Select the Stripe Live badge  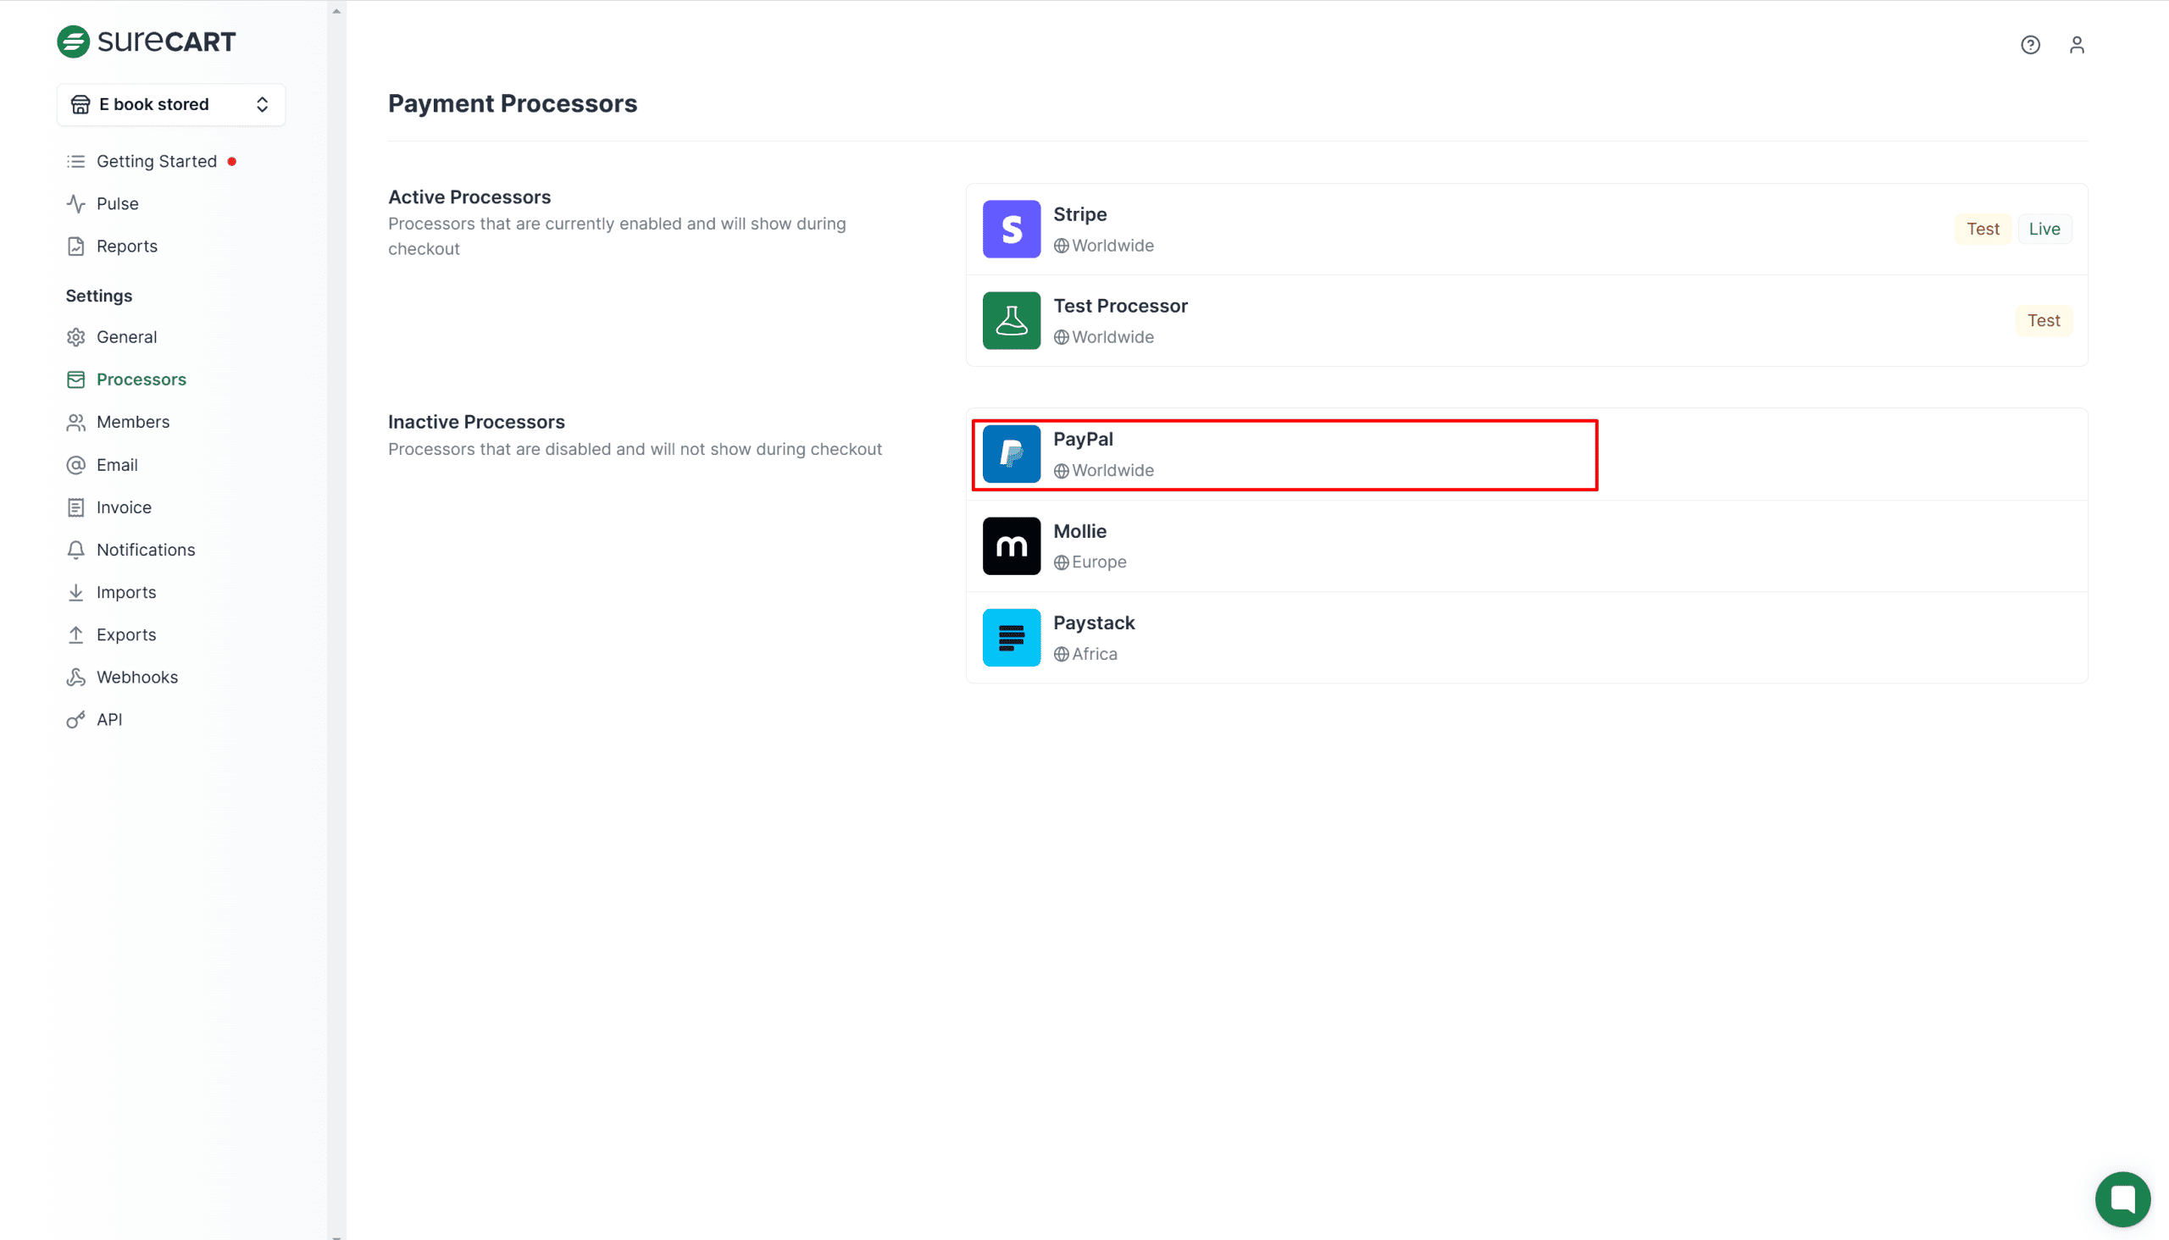point(2044,228)
